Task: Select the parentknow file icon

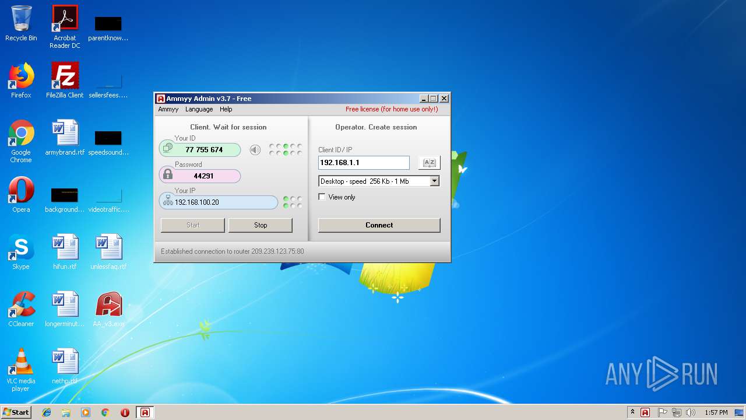Action: [108, 27]
